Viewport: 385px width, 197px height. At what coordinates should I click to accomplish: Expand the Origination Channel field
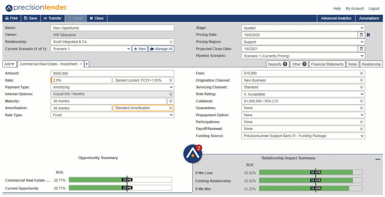pos(362,80)
